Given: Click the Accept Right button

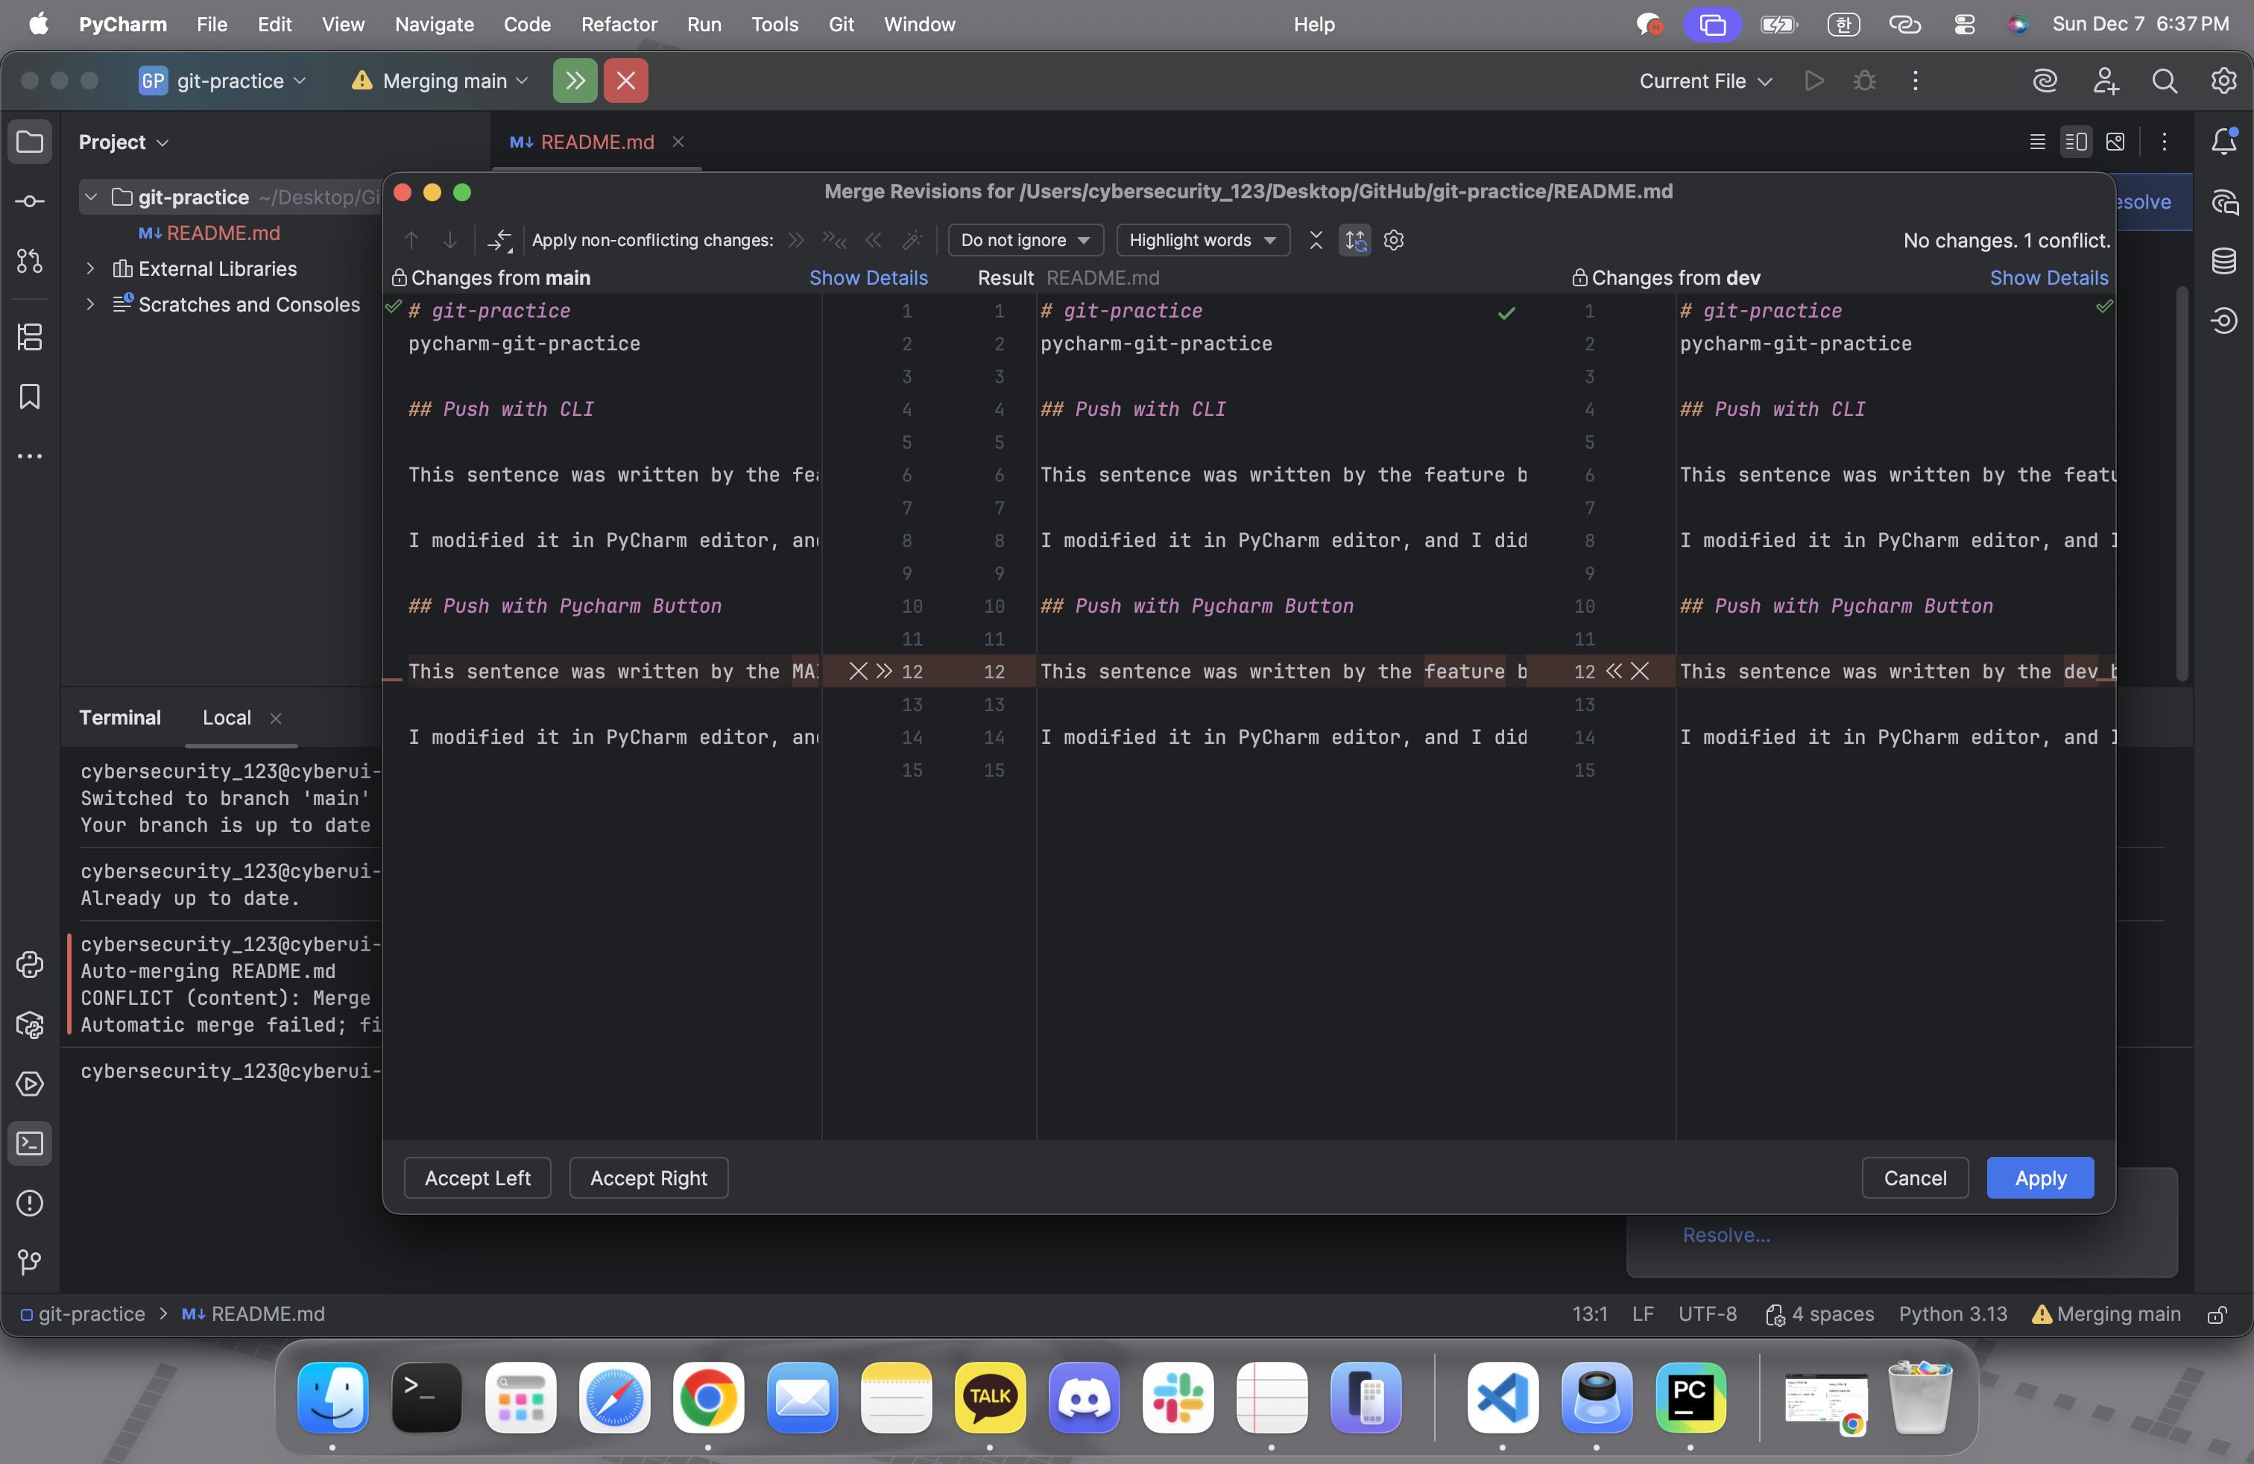Looking at the screenshot, I should pos(648,1178).
